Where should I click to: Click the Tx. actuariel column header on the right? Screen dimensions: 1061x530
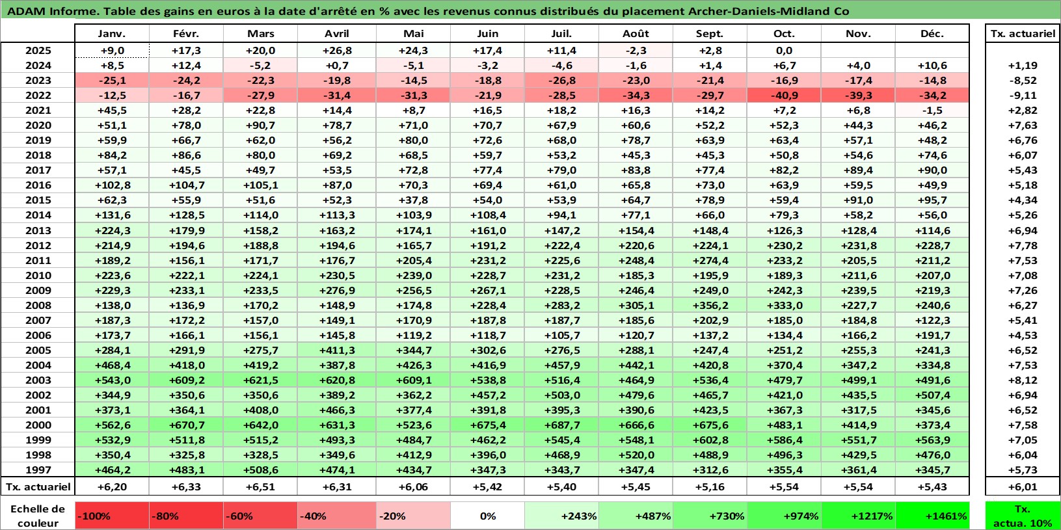coord(1023,34)
